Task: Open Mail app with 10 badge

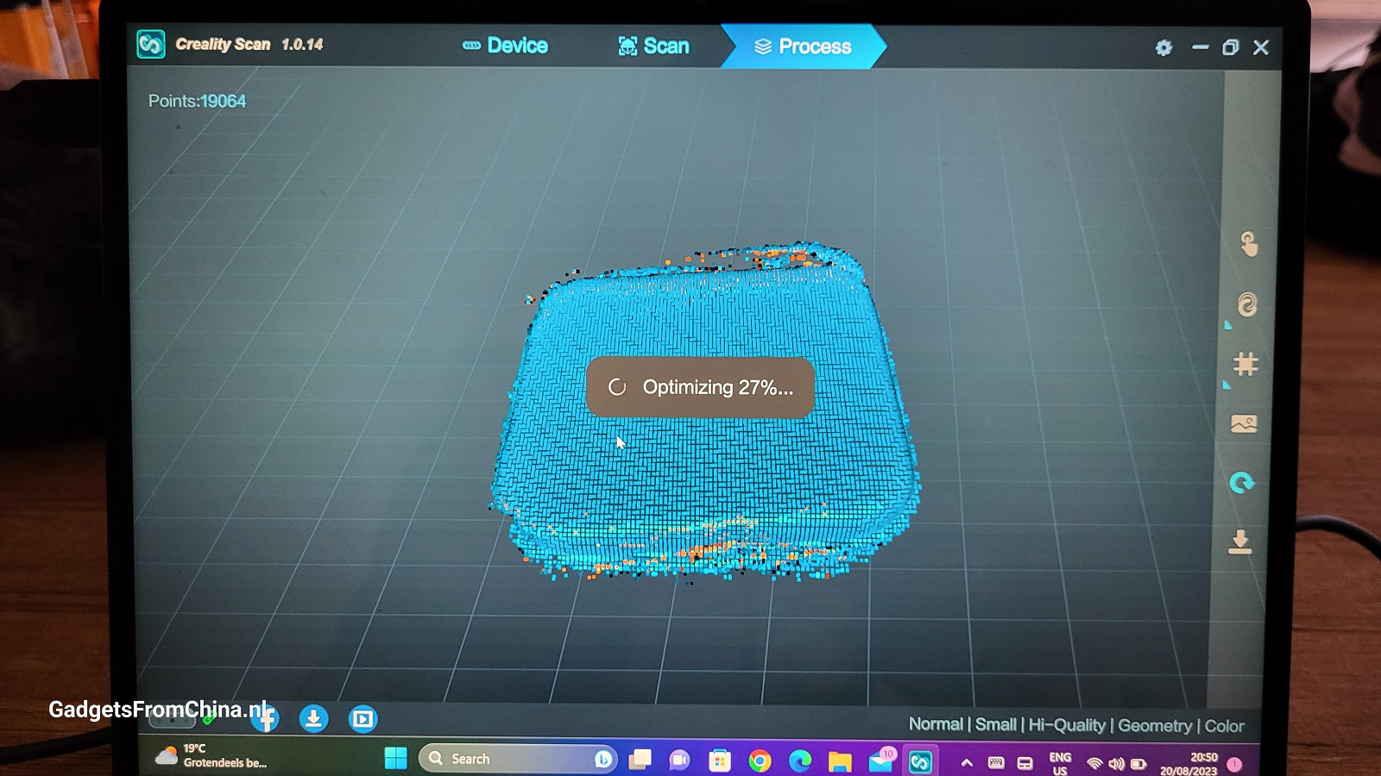Action: tap(881, 760)
